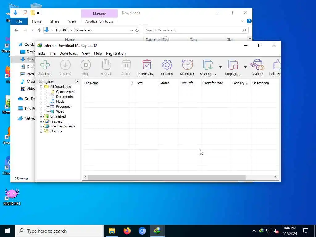The width and height of the screenshot is (316, 237).
Task: Show hidden system tray icons
Action: [254, 231]
